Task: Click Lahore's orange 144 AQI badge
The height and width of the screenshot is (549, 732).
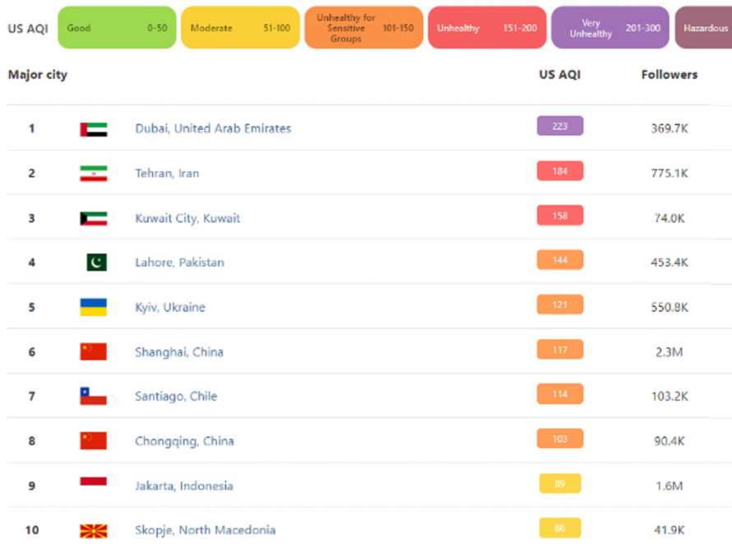Action: tap(560, 260)
